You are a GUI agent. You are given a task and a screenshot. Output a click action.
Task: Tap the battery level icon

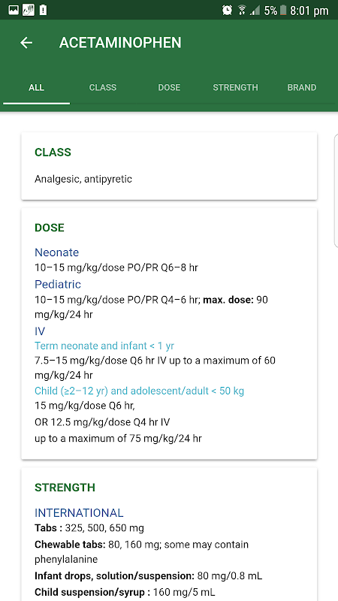pyautogui.click(x=283, y=11)
